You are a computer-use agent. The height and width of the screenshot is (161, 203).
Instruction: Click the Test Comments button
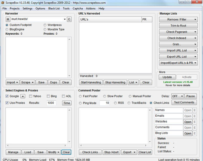coord(184,102)
